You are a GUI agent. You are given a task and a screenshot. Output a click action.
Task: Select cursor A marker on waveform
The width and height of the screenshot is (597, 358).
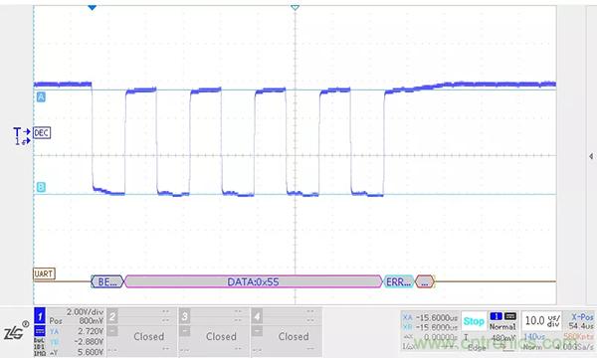pyautogui.click(x=41, y=97)
